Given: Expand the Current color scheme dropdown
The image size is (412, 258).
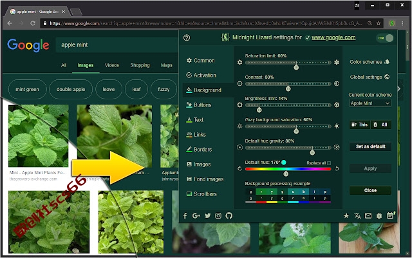Looking at the screenshot, I should (x=370, y=103).
